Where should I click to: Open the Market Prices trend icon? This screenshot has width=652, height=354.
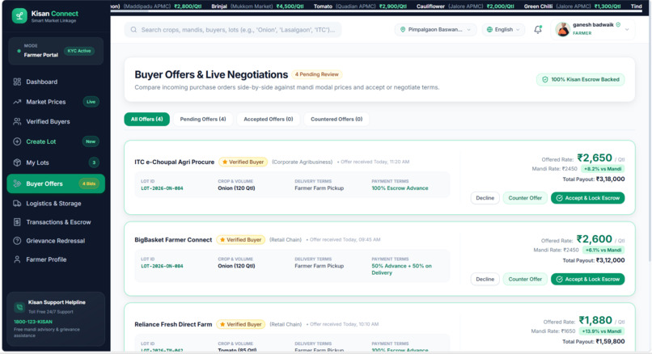tap(17, 102)
